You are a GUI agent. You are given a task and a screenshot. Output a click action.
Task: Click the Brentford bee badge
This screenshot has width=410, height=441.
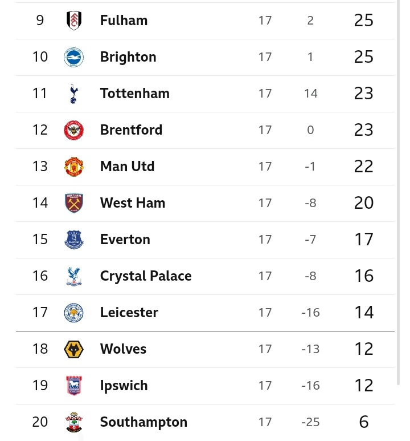pos(73,130)
